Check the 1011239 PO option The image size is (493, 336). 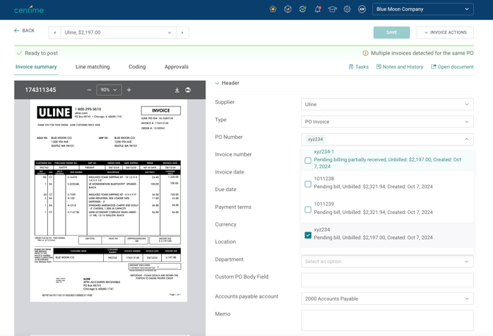(308, 210)
